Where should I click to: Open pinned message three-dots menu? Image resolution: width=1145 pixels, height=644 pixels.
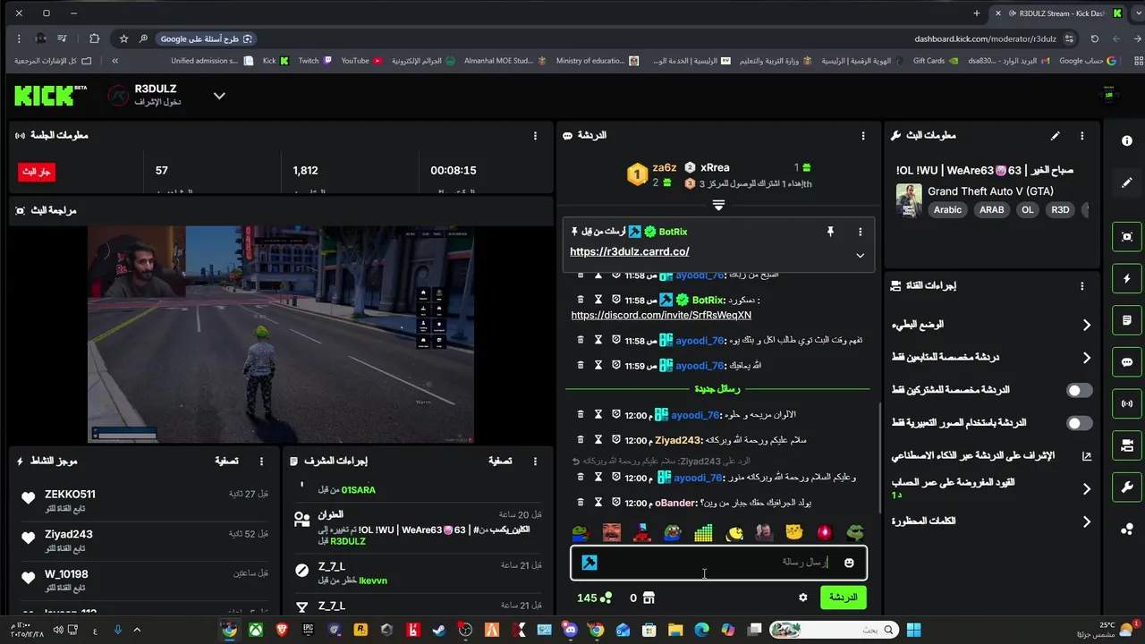click(861, 232)
